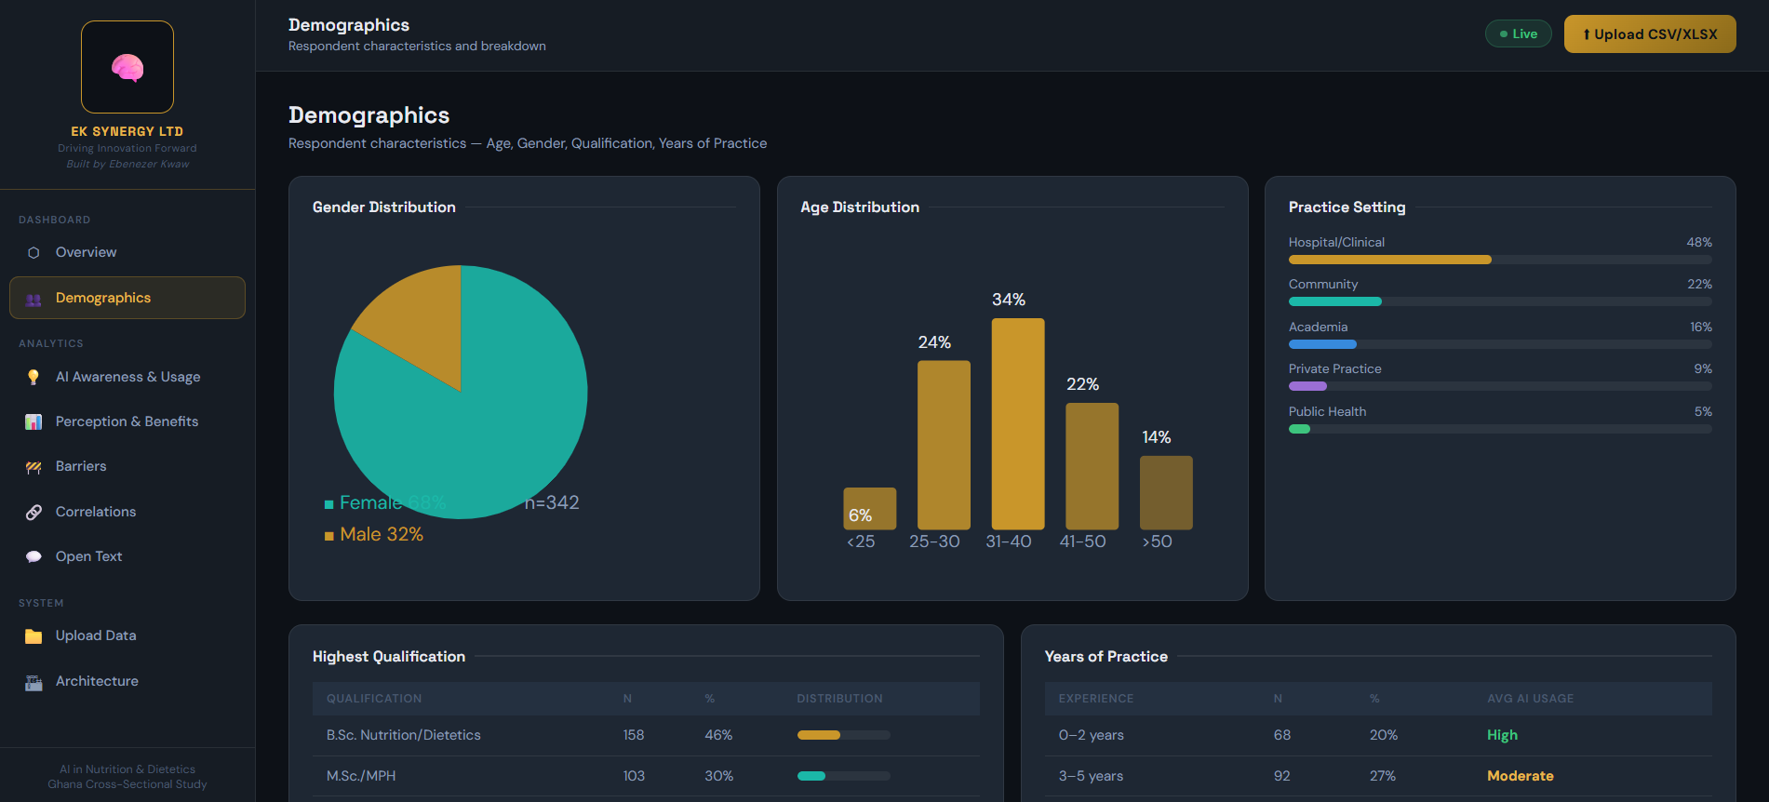Click the Male 32% legend entry

374,534
